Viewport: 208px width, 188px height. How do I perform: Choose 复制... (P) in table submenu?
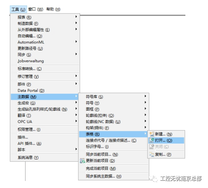(166, 154)
